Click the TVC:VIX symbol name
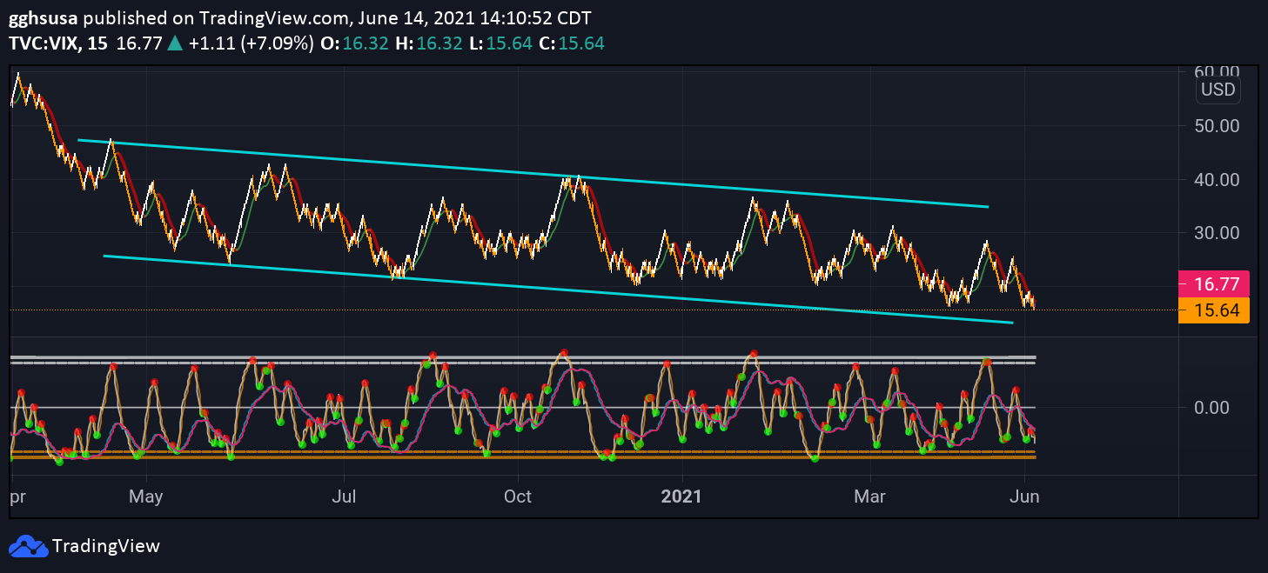The height and width of the screenshot is (573, 1268). click(x=42, y=43)
